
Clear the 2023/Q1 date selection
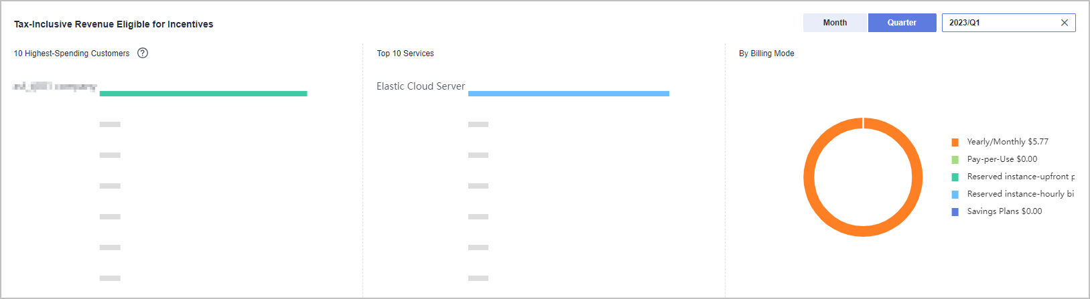click(x=1065, y=23)
